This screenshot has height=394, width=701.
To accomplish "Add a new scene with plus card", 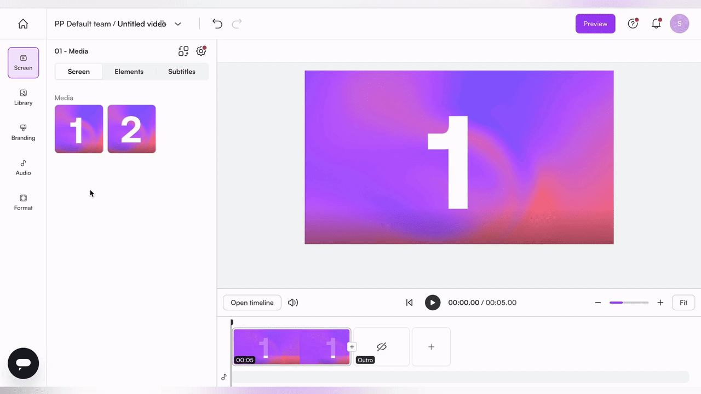I will point(431,347).
